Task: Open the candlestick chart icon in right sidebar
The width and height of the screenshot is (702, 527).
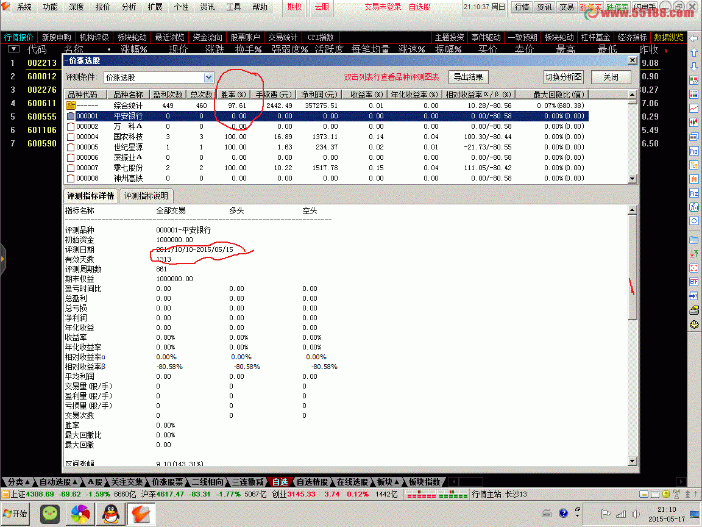Action: pyautogui.click(x=693, y=122)
